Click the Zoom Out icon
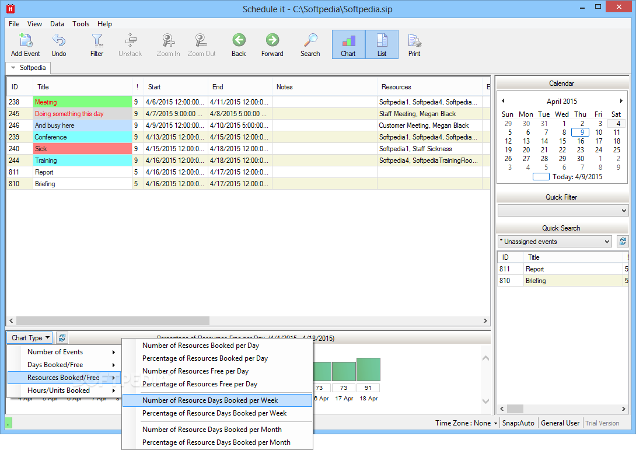The width and height of the screenshot is (636, 450). click(x=201, y=44)
